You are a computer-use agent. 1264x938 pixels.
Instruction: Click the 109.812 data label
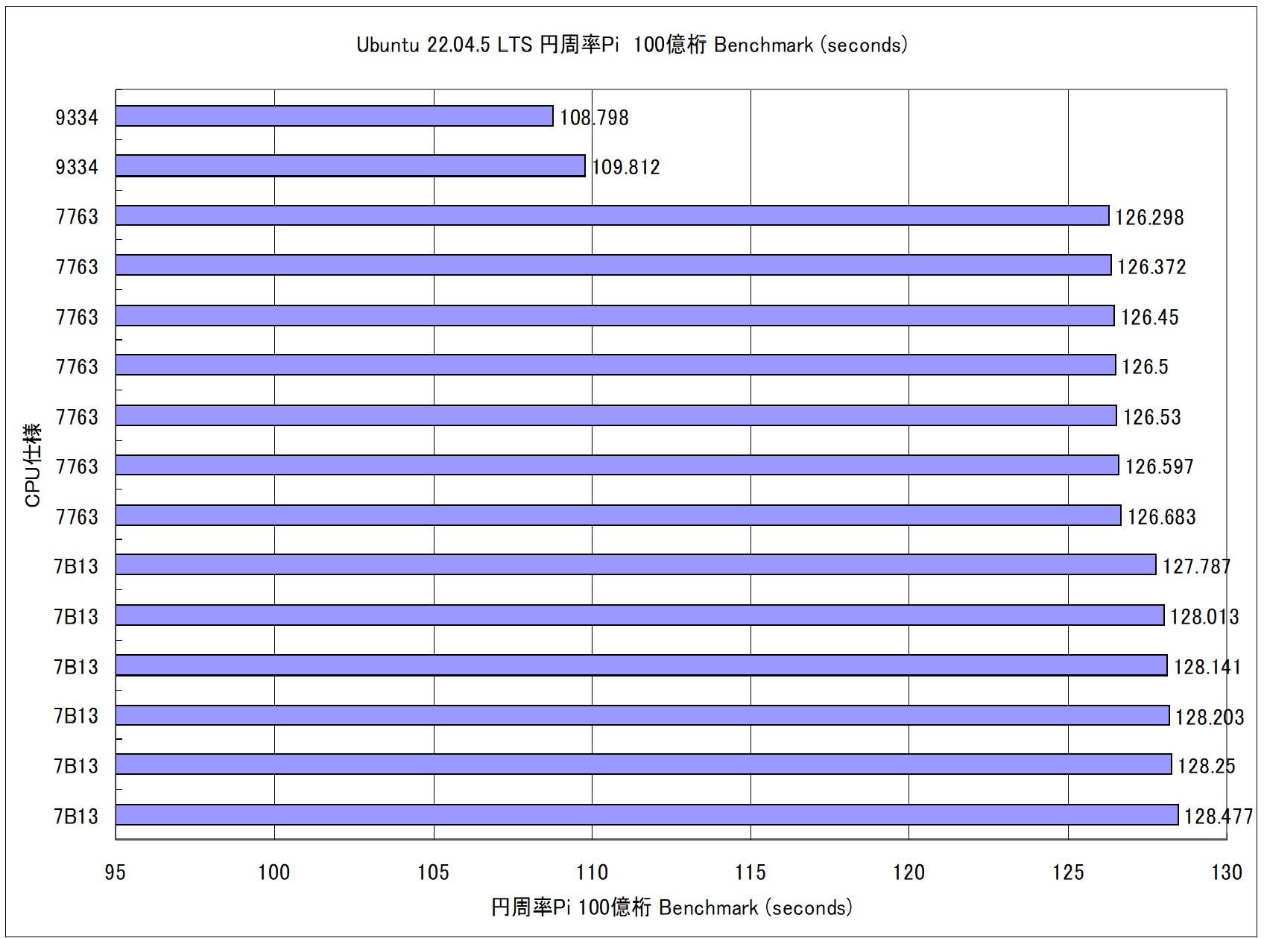point(625,167)
